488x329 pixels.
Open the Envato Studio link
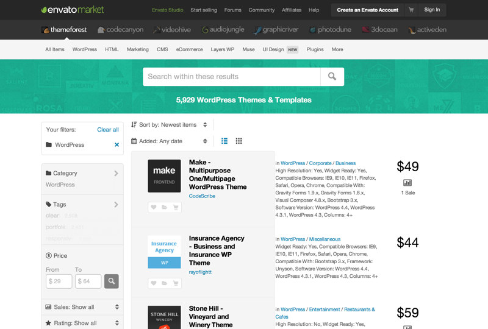click(x=167, y=10)
